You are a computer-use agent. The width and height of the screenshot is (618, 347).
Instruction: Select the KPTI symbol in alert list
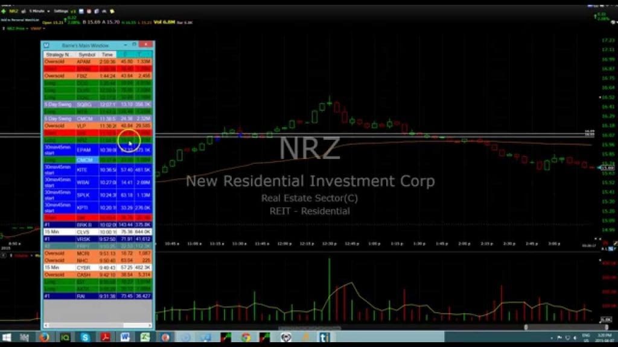pos(83,208)
